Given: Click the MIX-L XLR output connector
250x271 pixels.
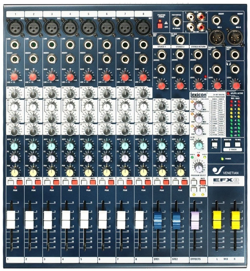Looking at the screenshot, I should coord(217,37).
